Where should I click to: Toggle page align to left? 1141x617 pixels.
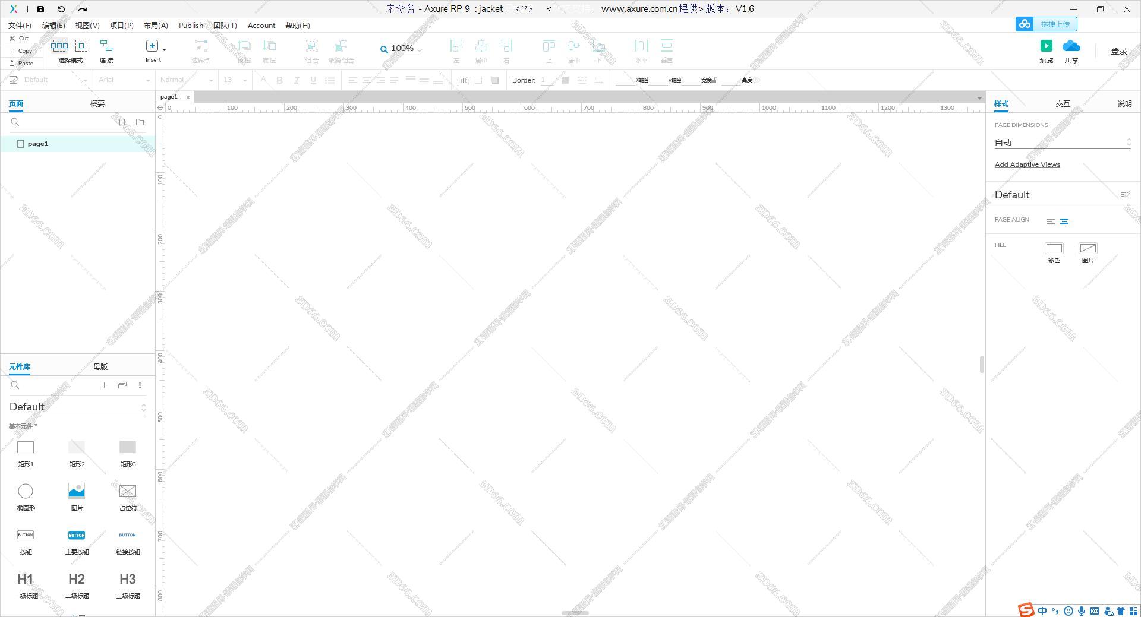(x=1050, y=222)
